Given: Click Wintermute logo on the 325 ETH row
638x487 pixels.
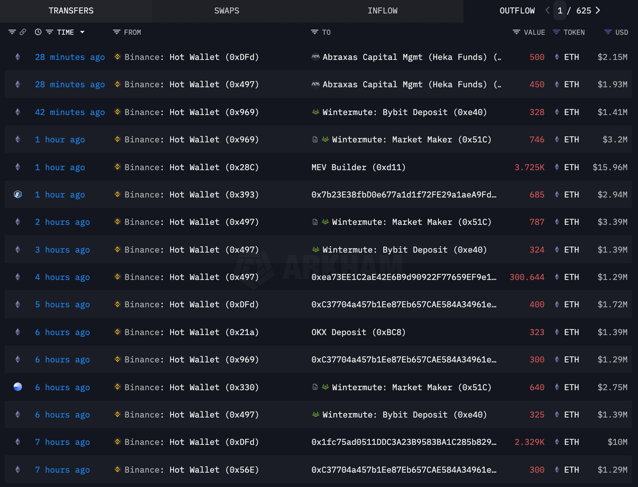Looking at the screenshot, I should 316,415.
